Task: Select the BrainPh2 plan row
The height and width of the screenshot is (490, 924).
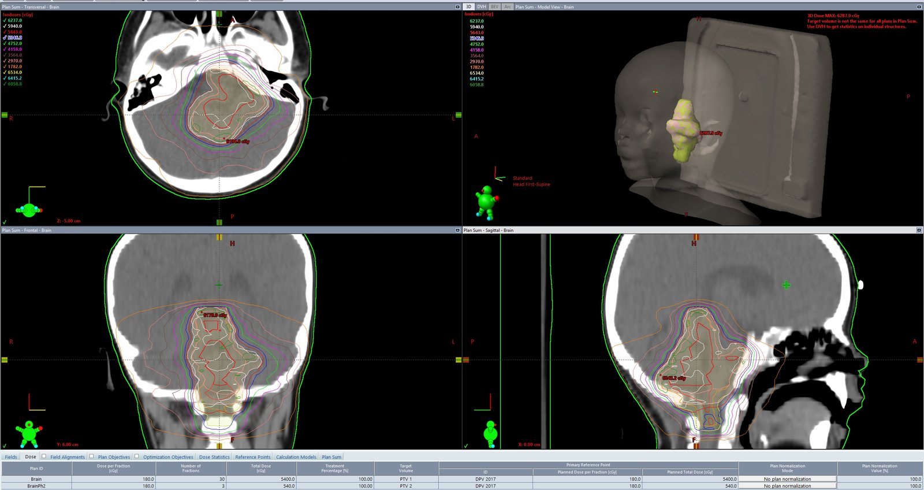Action: (x=36, y=486)
